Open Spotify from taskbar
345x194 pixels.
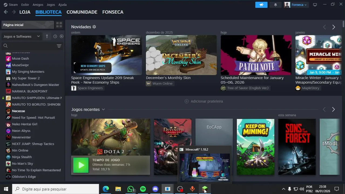[x=143, y=189]
